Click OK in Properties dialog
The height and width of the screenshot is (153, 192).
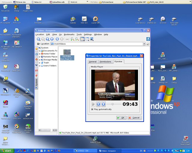tap(121, 118)
